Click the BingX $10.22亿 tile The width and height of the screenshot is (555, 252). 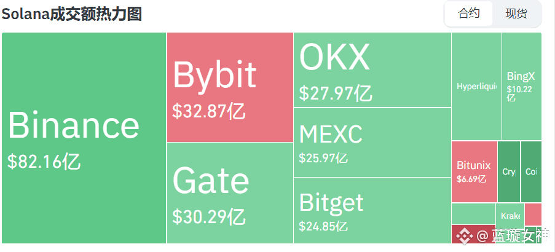(x=522, y=87)
